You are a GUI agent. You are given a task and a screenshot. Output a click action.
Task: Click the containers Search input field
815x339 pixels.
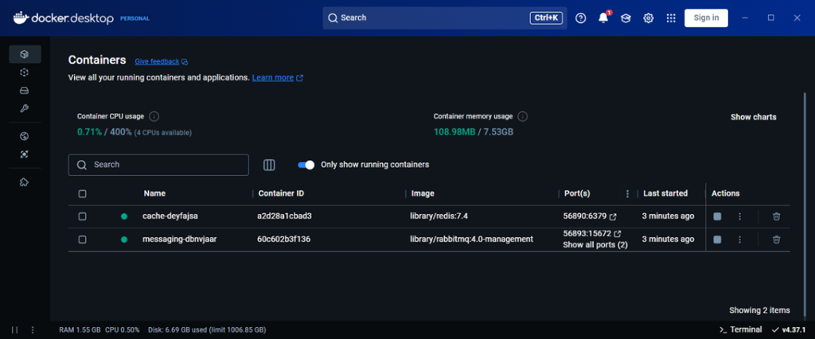tap(159, 165)
